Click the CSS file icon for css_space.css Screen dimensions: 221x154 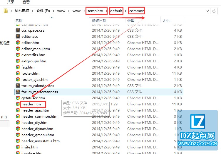(x=18, y=30)
